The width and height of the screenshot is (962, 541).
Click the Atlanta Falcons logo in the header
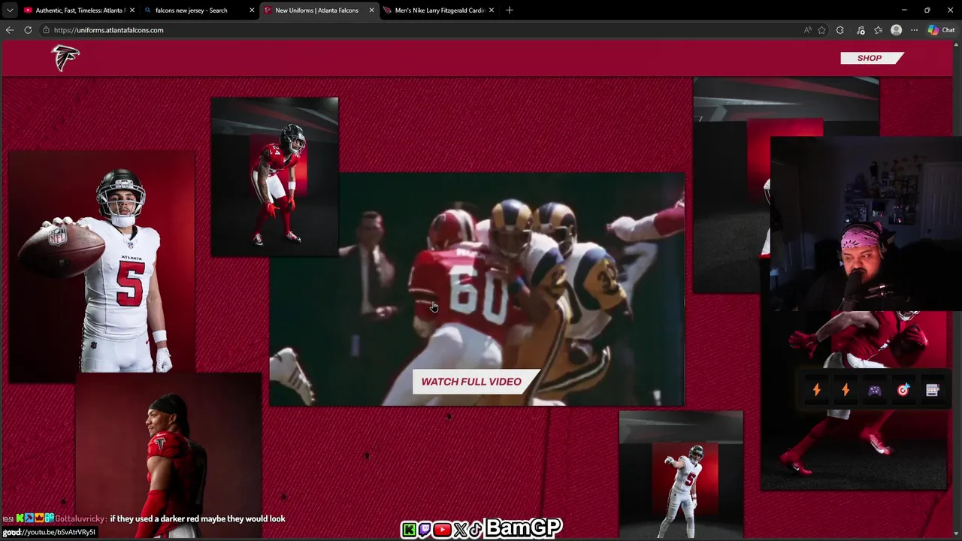click(65, 58)
